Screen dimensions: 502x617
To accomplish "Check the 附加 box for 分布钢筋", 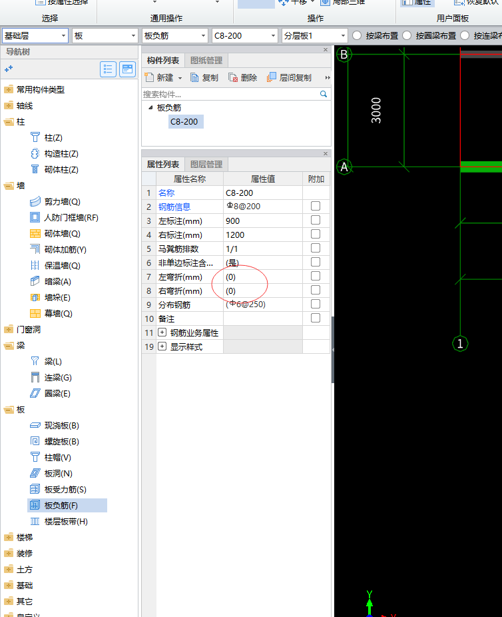I will click(x=316, y=305).
